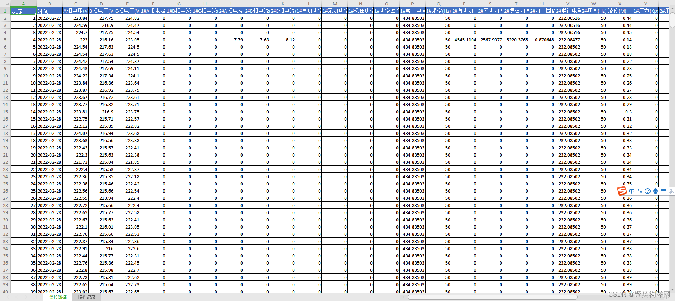Select column R header
675x301 pixels.
click(x=464, y=4)
